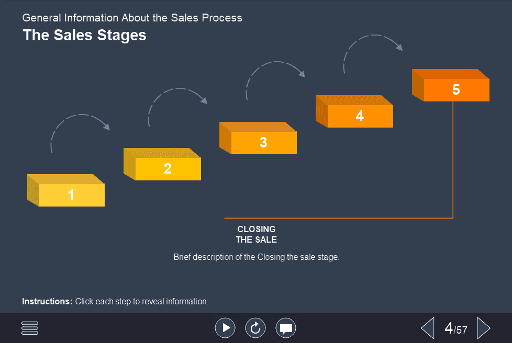This screenshot has width=512, height=343.
Task: Reveal information for step 4
Action: tap(355, 111)
